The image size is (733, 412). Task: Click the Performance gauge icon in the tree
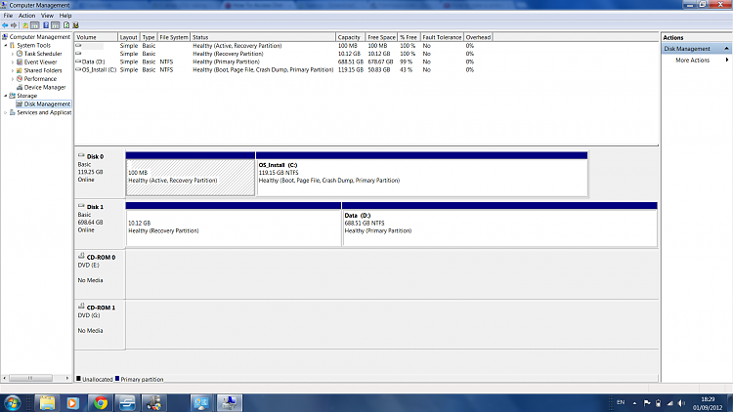point(20,79)
